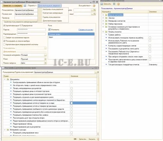
Task: Click the list-view icon in the settings window toolbar
Action: [x=114, y=4]
